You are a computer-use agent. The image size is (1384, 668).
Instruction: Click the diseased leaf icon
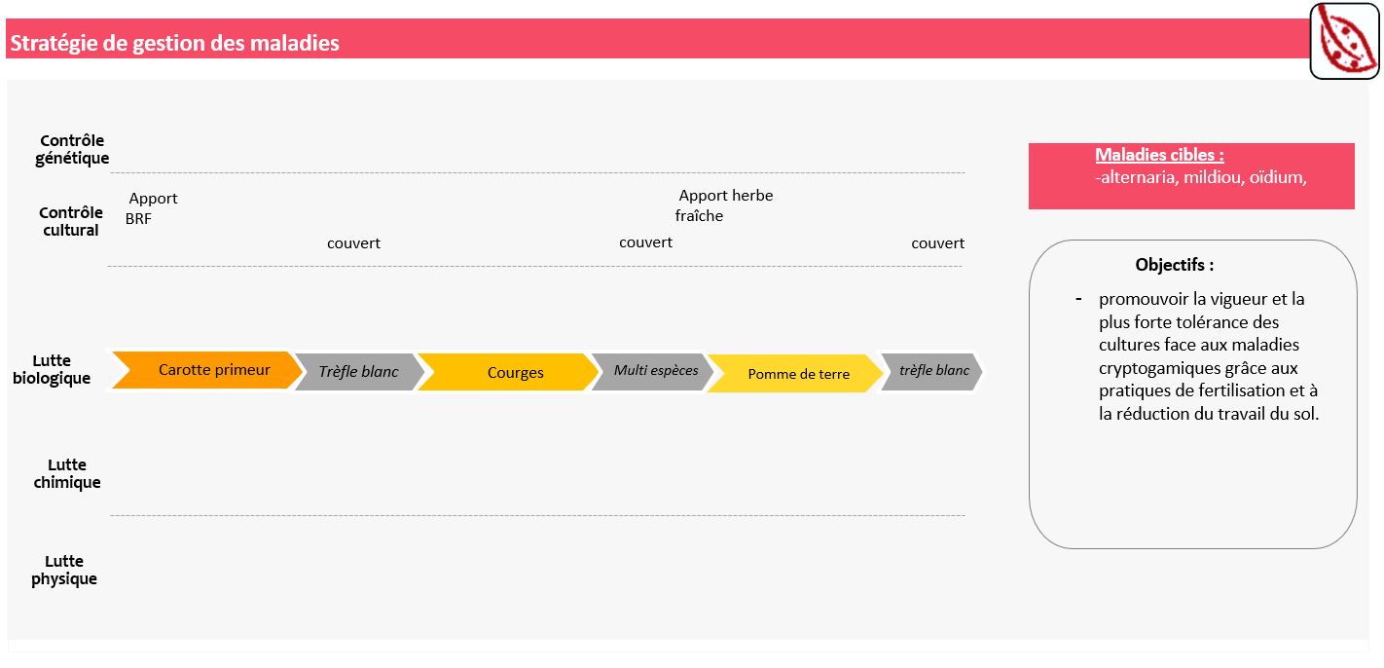[x=1345, y=41]
